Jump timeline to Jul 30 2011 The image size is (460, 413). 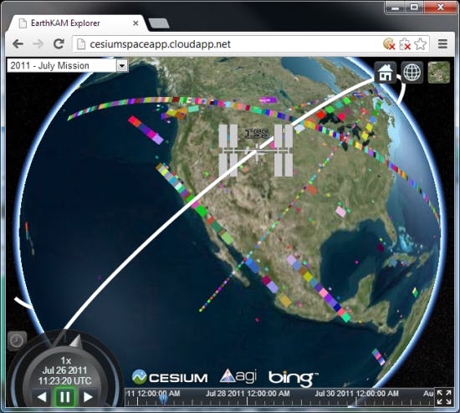356,394
